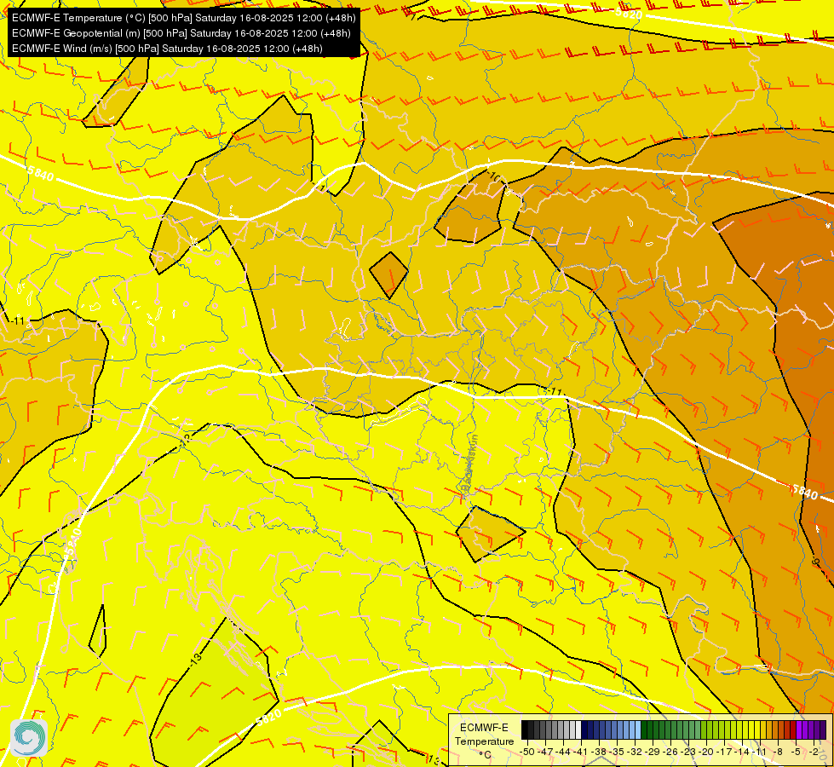Click the -38 legend tick label

pyautogui.click(x=598, y=752)
